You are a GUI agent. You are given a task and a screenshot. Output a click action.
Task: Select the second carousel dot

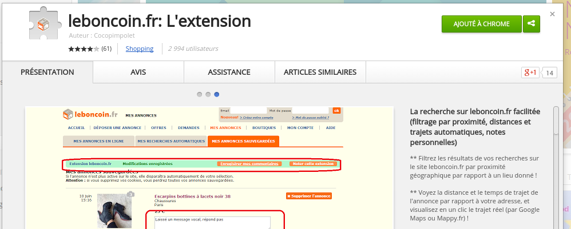[208, 94]
